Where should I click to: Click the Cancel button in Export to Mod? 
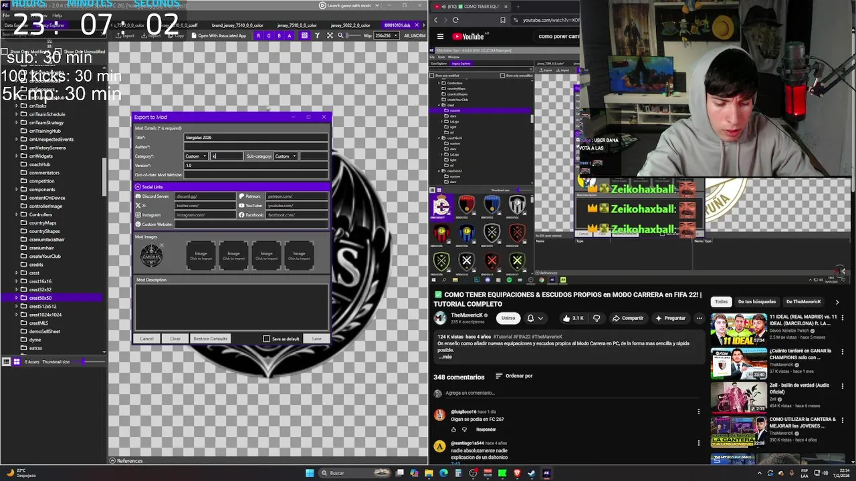146,339
